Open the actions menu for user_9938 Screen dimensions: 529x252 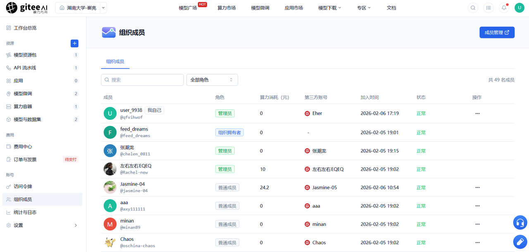click(x=477, y=113)
